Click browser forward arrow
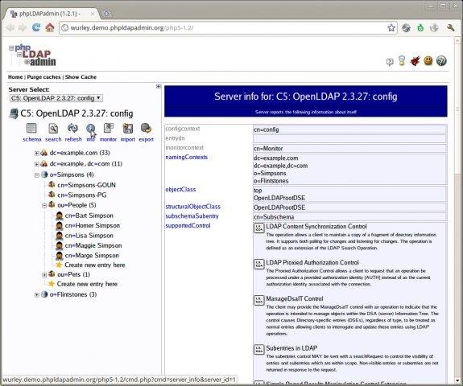Screen dimensions: 463x386 coord(23,27)
